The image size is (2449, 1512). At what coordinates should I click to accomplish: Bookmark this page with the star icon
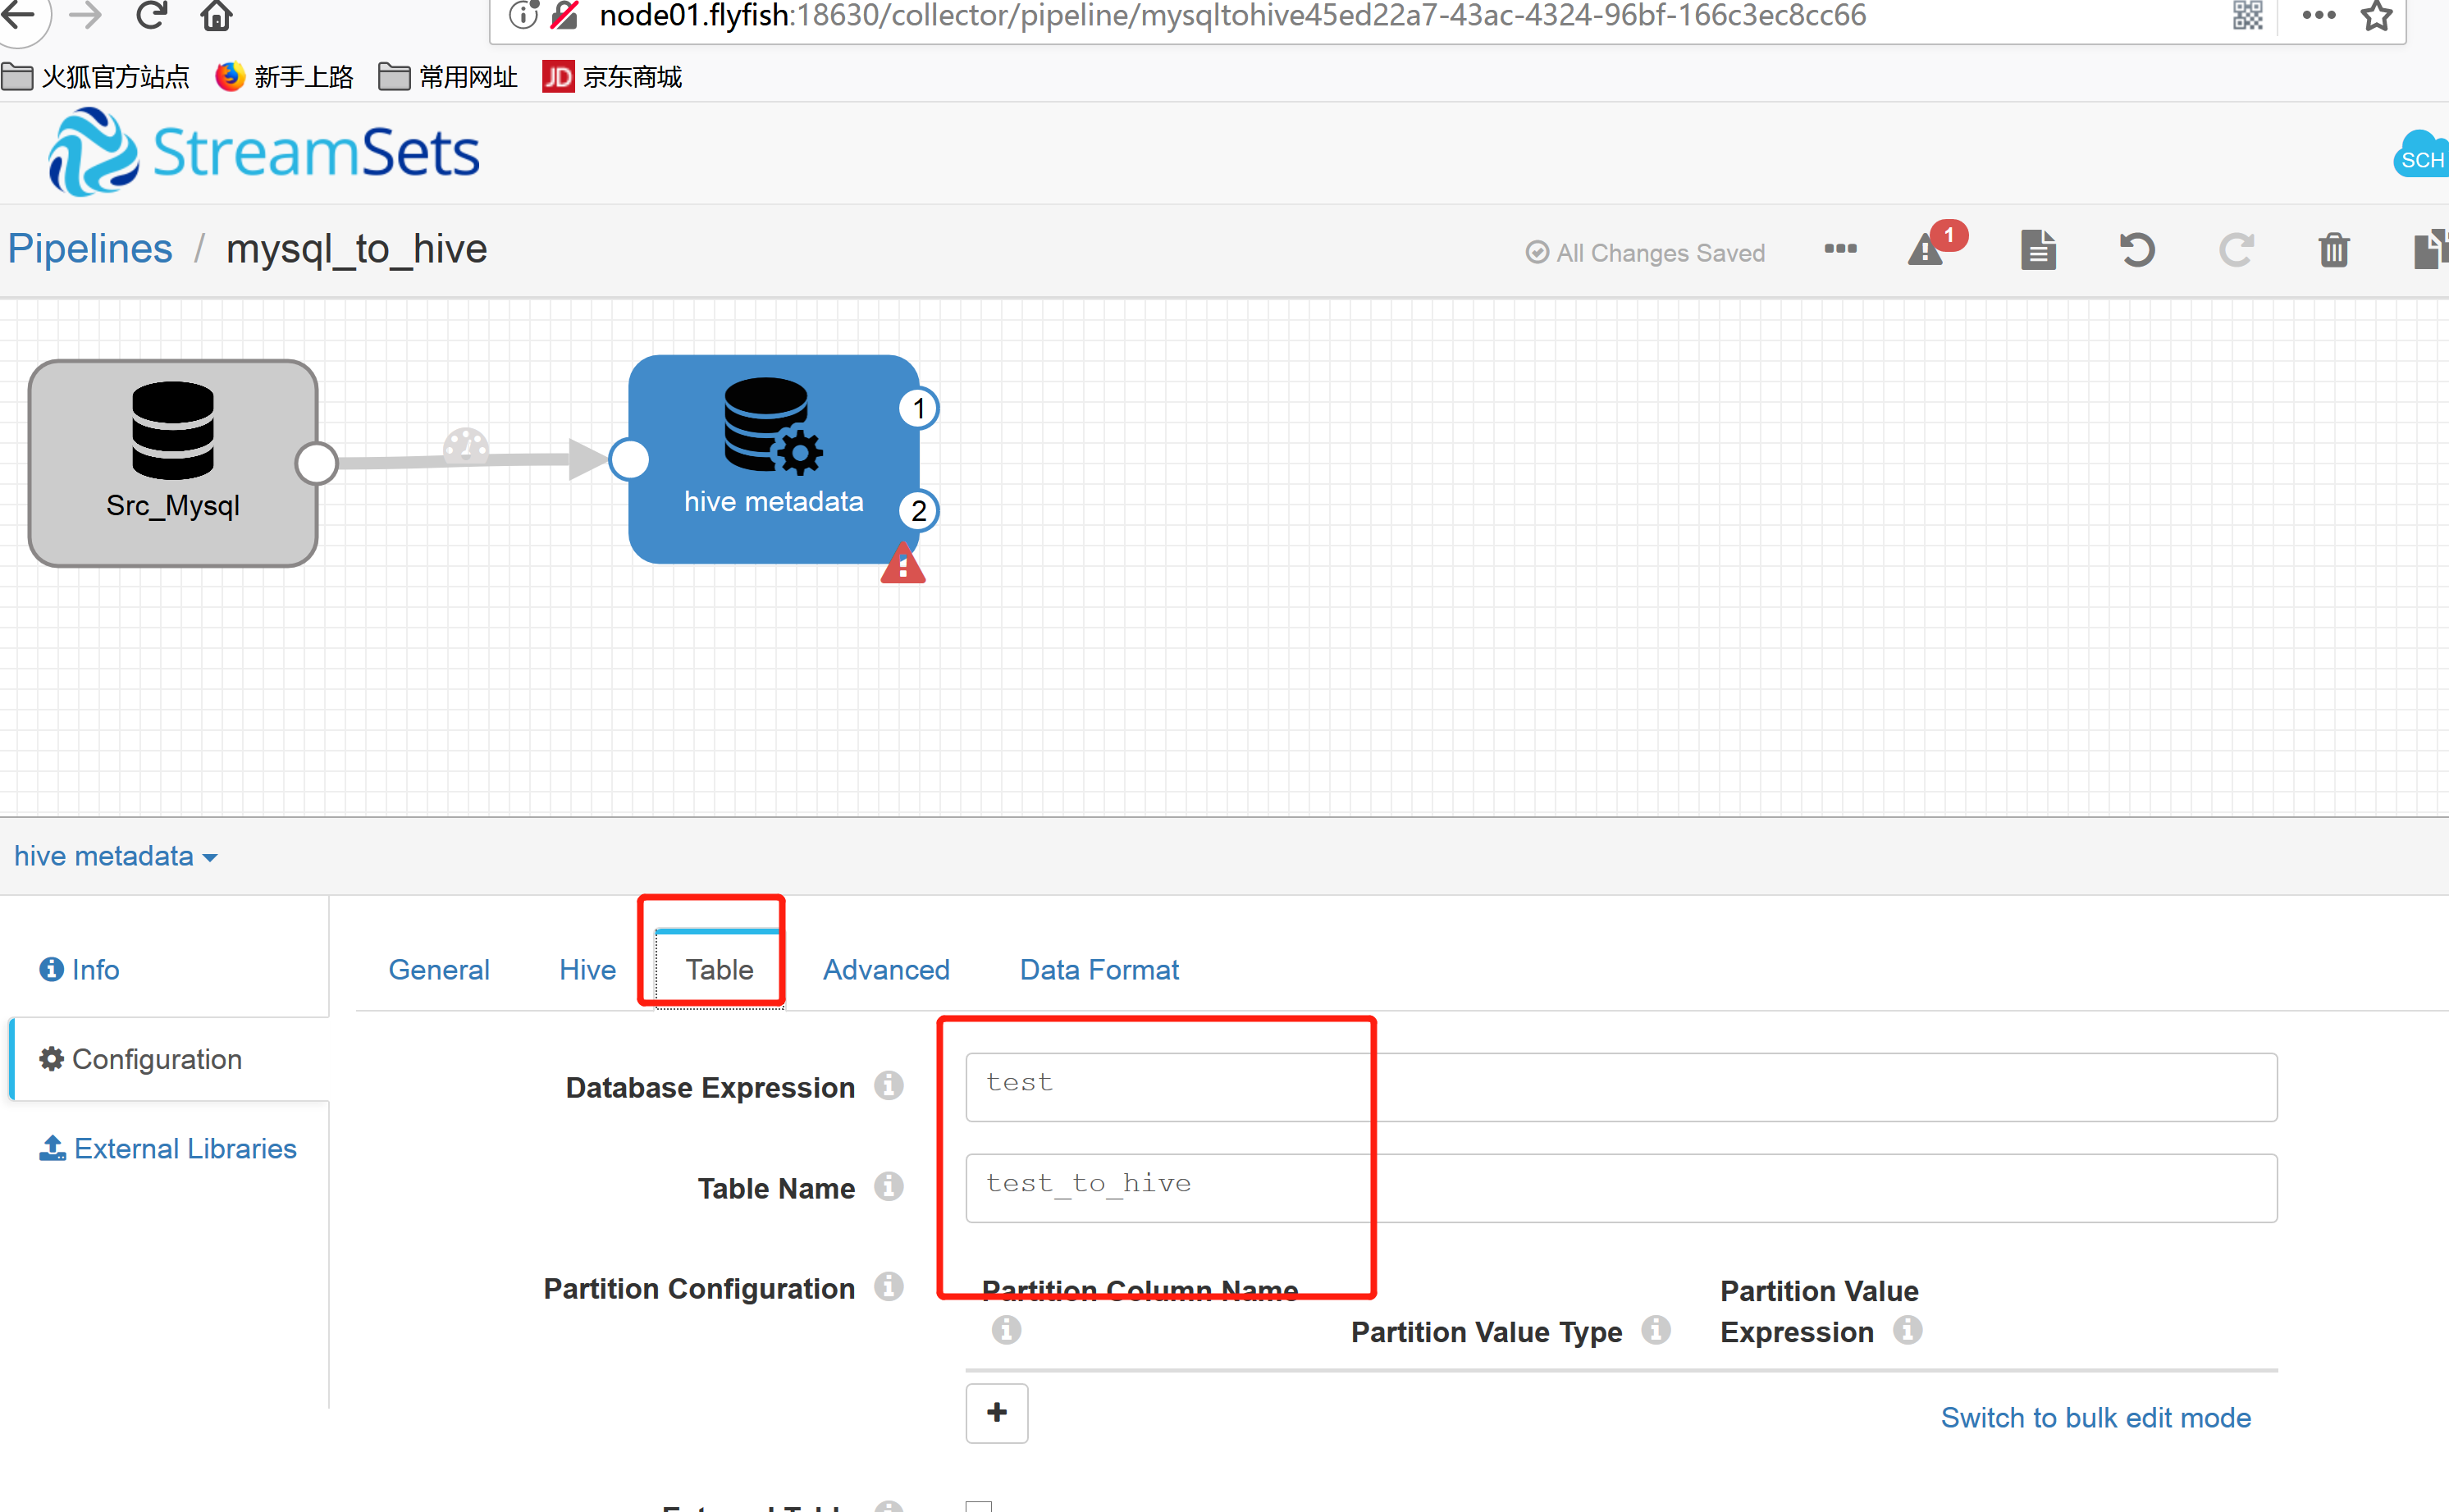point(2377,15)
